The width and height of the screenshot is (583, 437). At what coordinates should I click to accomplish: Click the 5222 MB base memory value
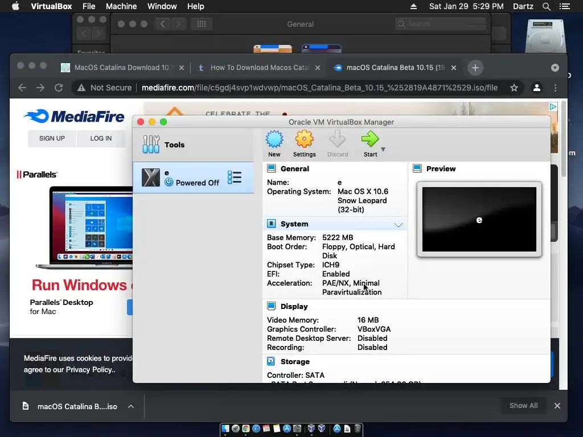click(338, 237)
